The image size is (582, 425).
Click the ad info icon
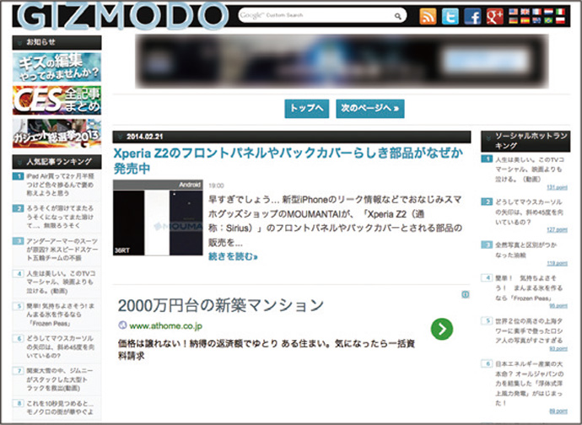click(x=466, y=294)
